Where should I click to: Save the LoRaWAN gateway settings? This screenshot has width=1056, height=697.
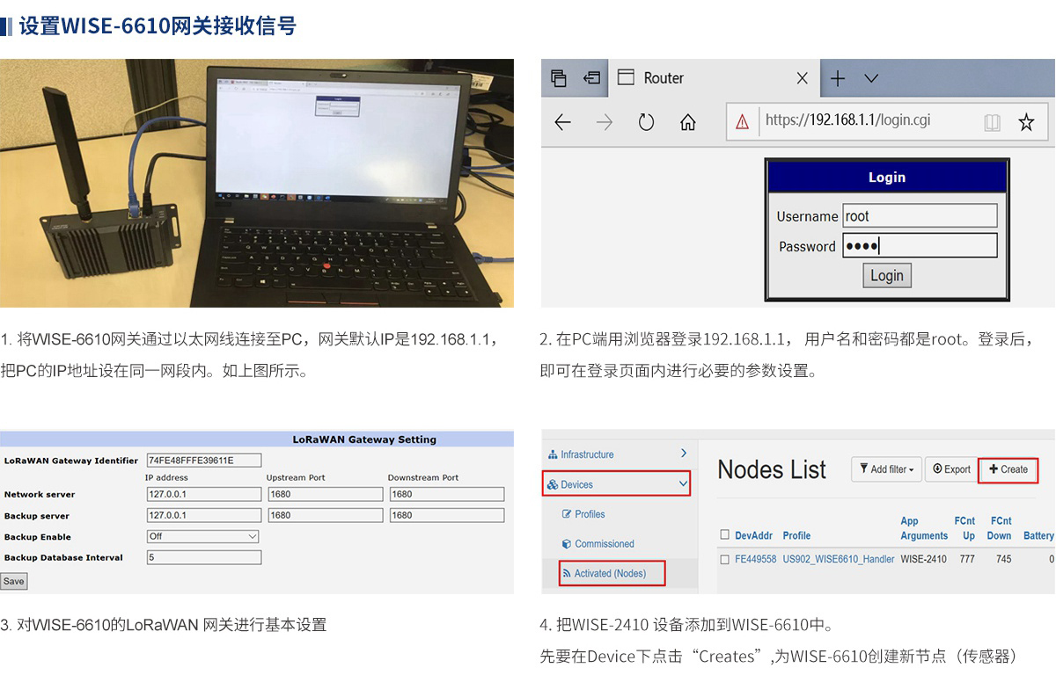tap(14, 581)
